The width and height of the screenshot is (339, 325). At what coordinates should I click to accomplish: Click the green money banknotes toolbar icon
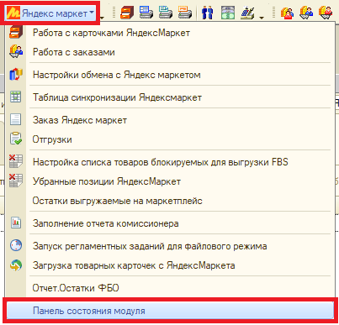228,13
